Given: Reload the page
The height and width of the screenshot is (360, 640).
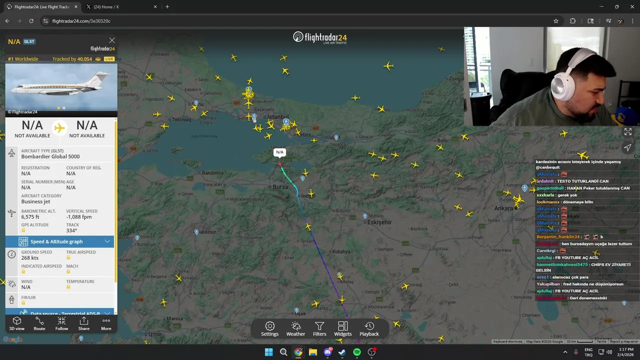Looking at the screenshot, I should click(x=31, y=21).
